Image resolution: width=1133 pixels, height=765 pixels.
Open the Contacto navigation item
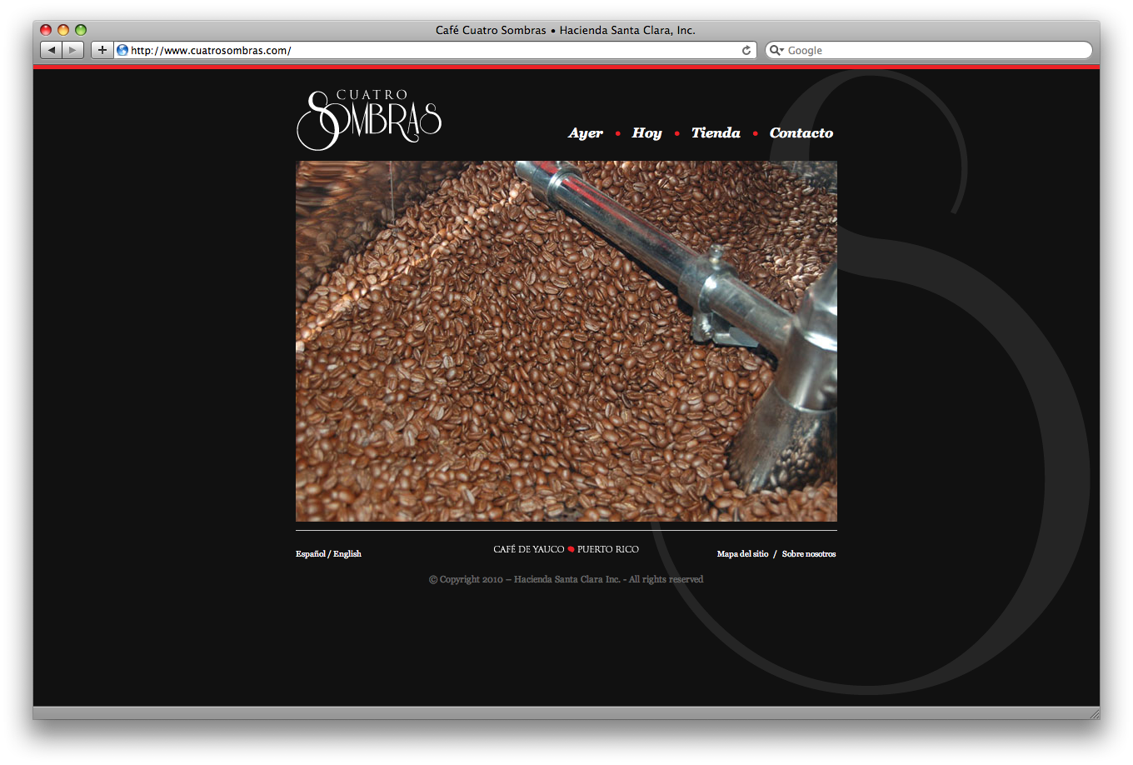801,133
